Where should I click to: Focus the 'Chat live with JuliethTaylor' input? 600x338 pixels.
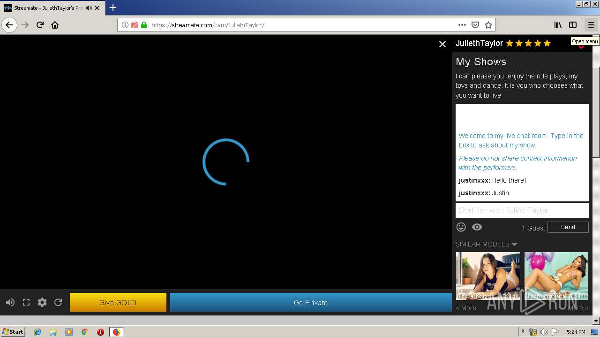522,210
